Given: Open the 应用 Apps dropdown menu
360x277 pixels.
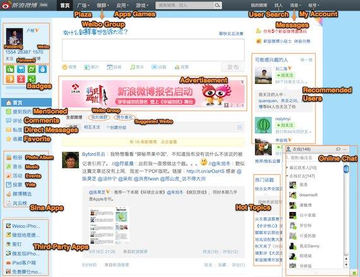Looking at the screenshot, I should 122,5.
